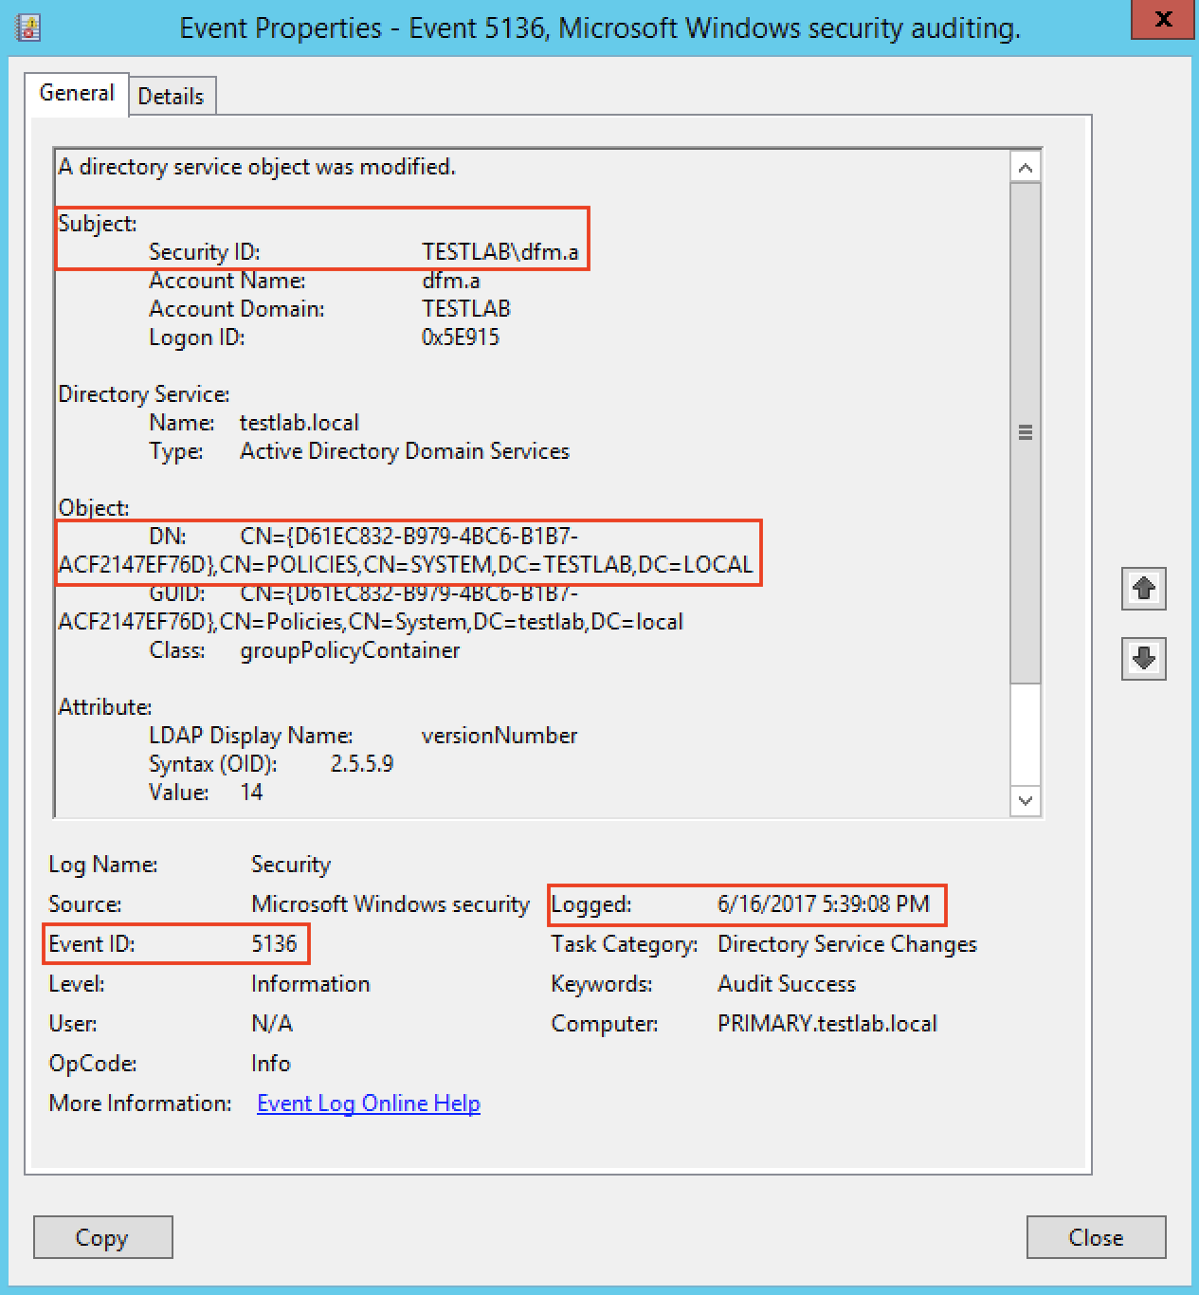Screen dimensions: 1199x1295
Task: Click the groupPolicyContainer class text
Action: [350, 650]
